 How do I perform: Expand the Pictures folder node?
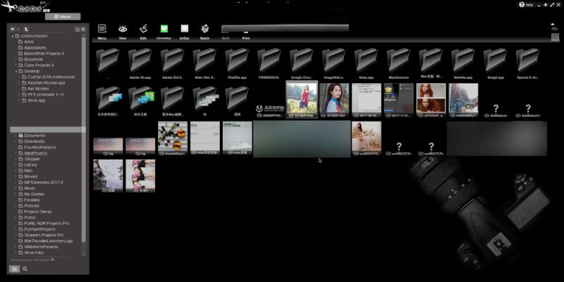click(16, 206)
